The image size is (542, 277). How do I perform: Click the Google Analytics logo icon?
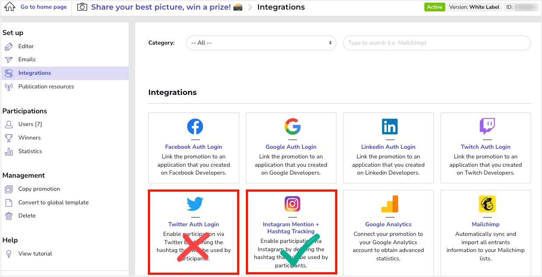pyautogui.click(x=390, y=204)
